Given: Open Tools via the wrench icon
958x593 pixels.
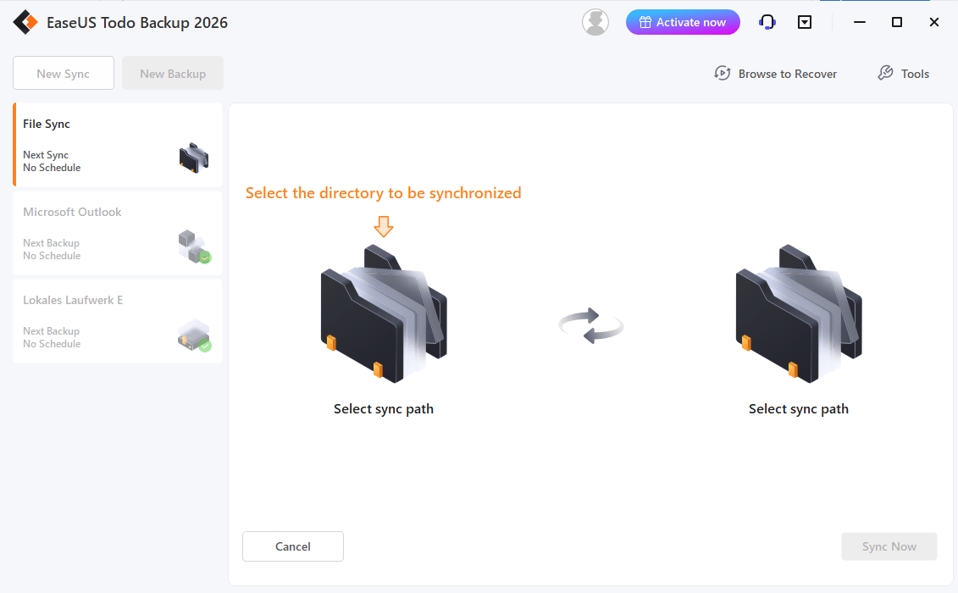Looking at the screenshot, I should pyautogui.click(x=885, y=73).
